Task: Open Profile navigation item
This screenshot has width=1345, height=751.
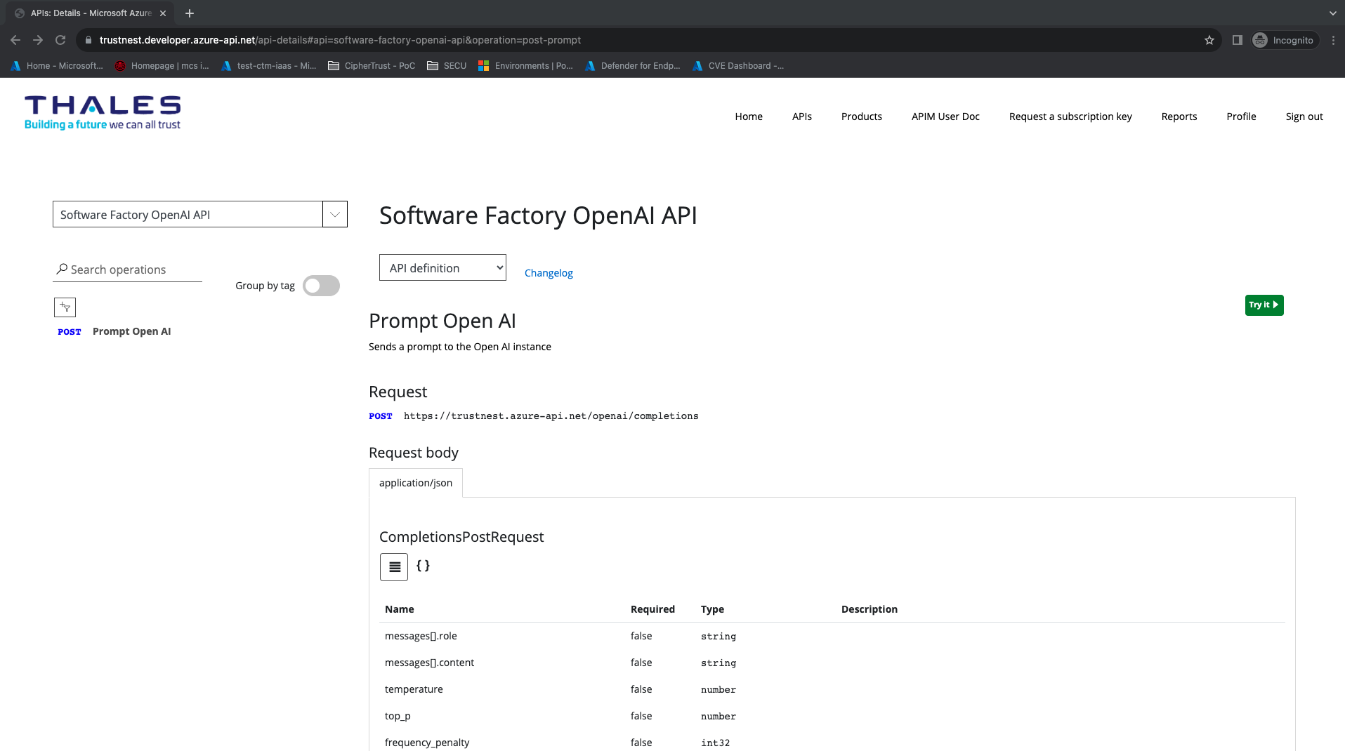Action: 1241,117
